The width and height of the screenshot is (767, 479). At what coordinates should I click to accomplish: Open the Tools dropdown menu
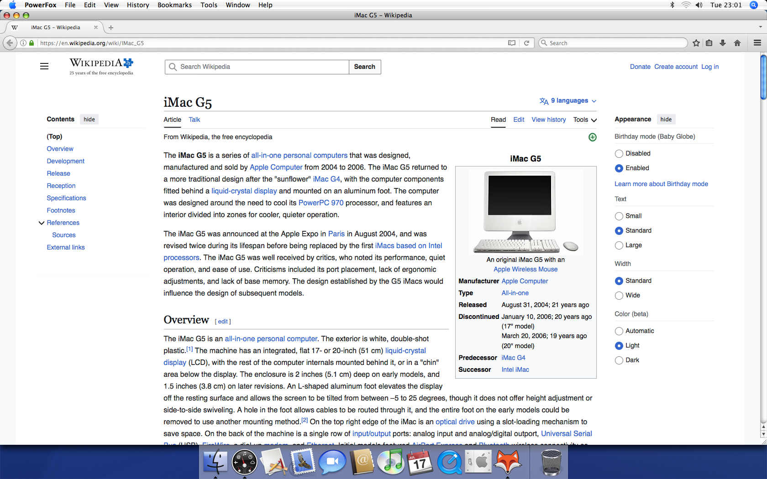pyautogui.click(x=585, y=120)
